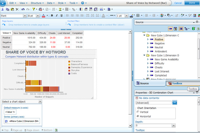The image size is (200, 133).
Task: Toggle Underline formatting
Action: point(61,15)
